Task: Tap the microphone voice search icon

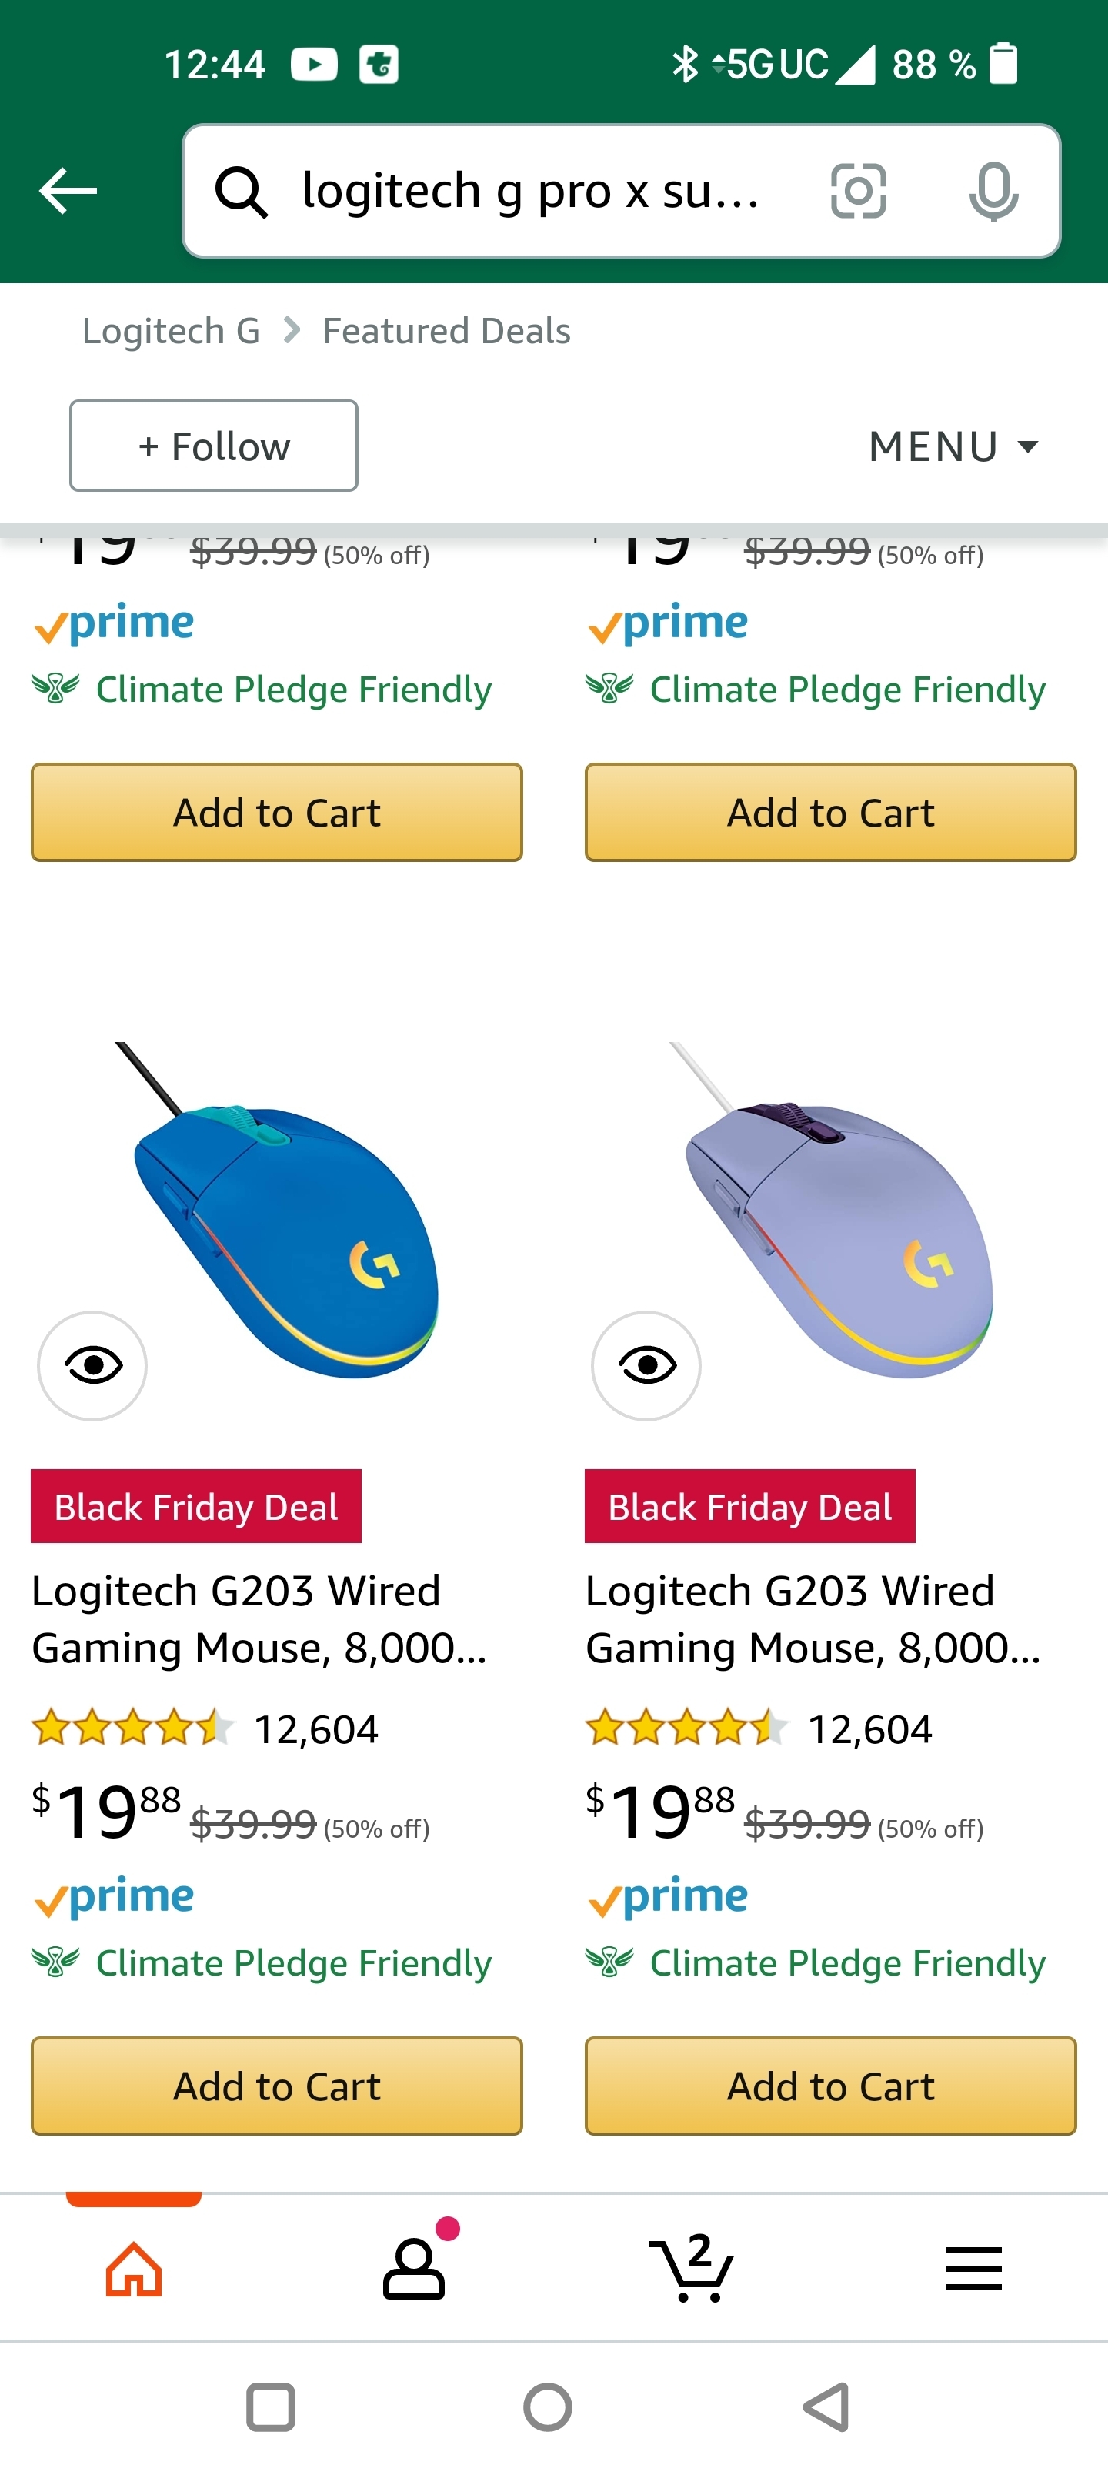Action: coord(993,190)
